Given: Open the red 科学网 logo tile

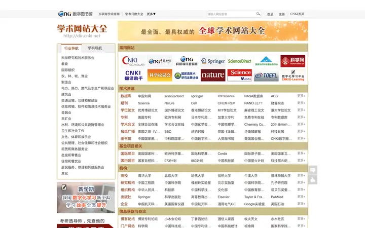Looking at the screenshot, I should [x=293, y=61].
